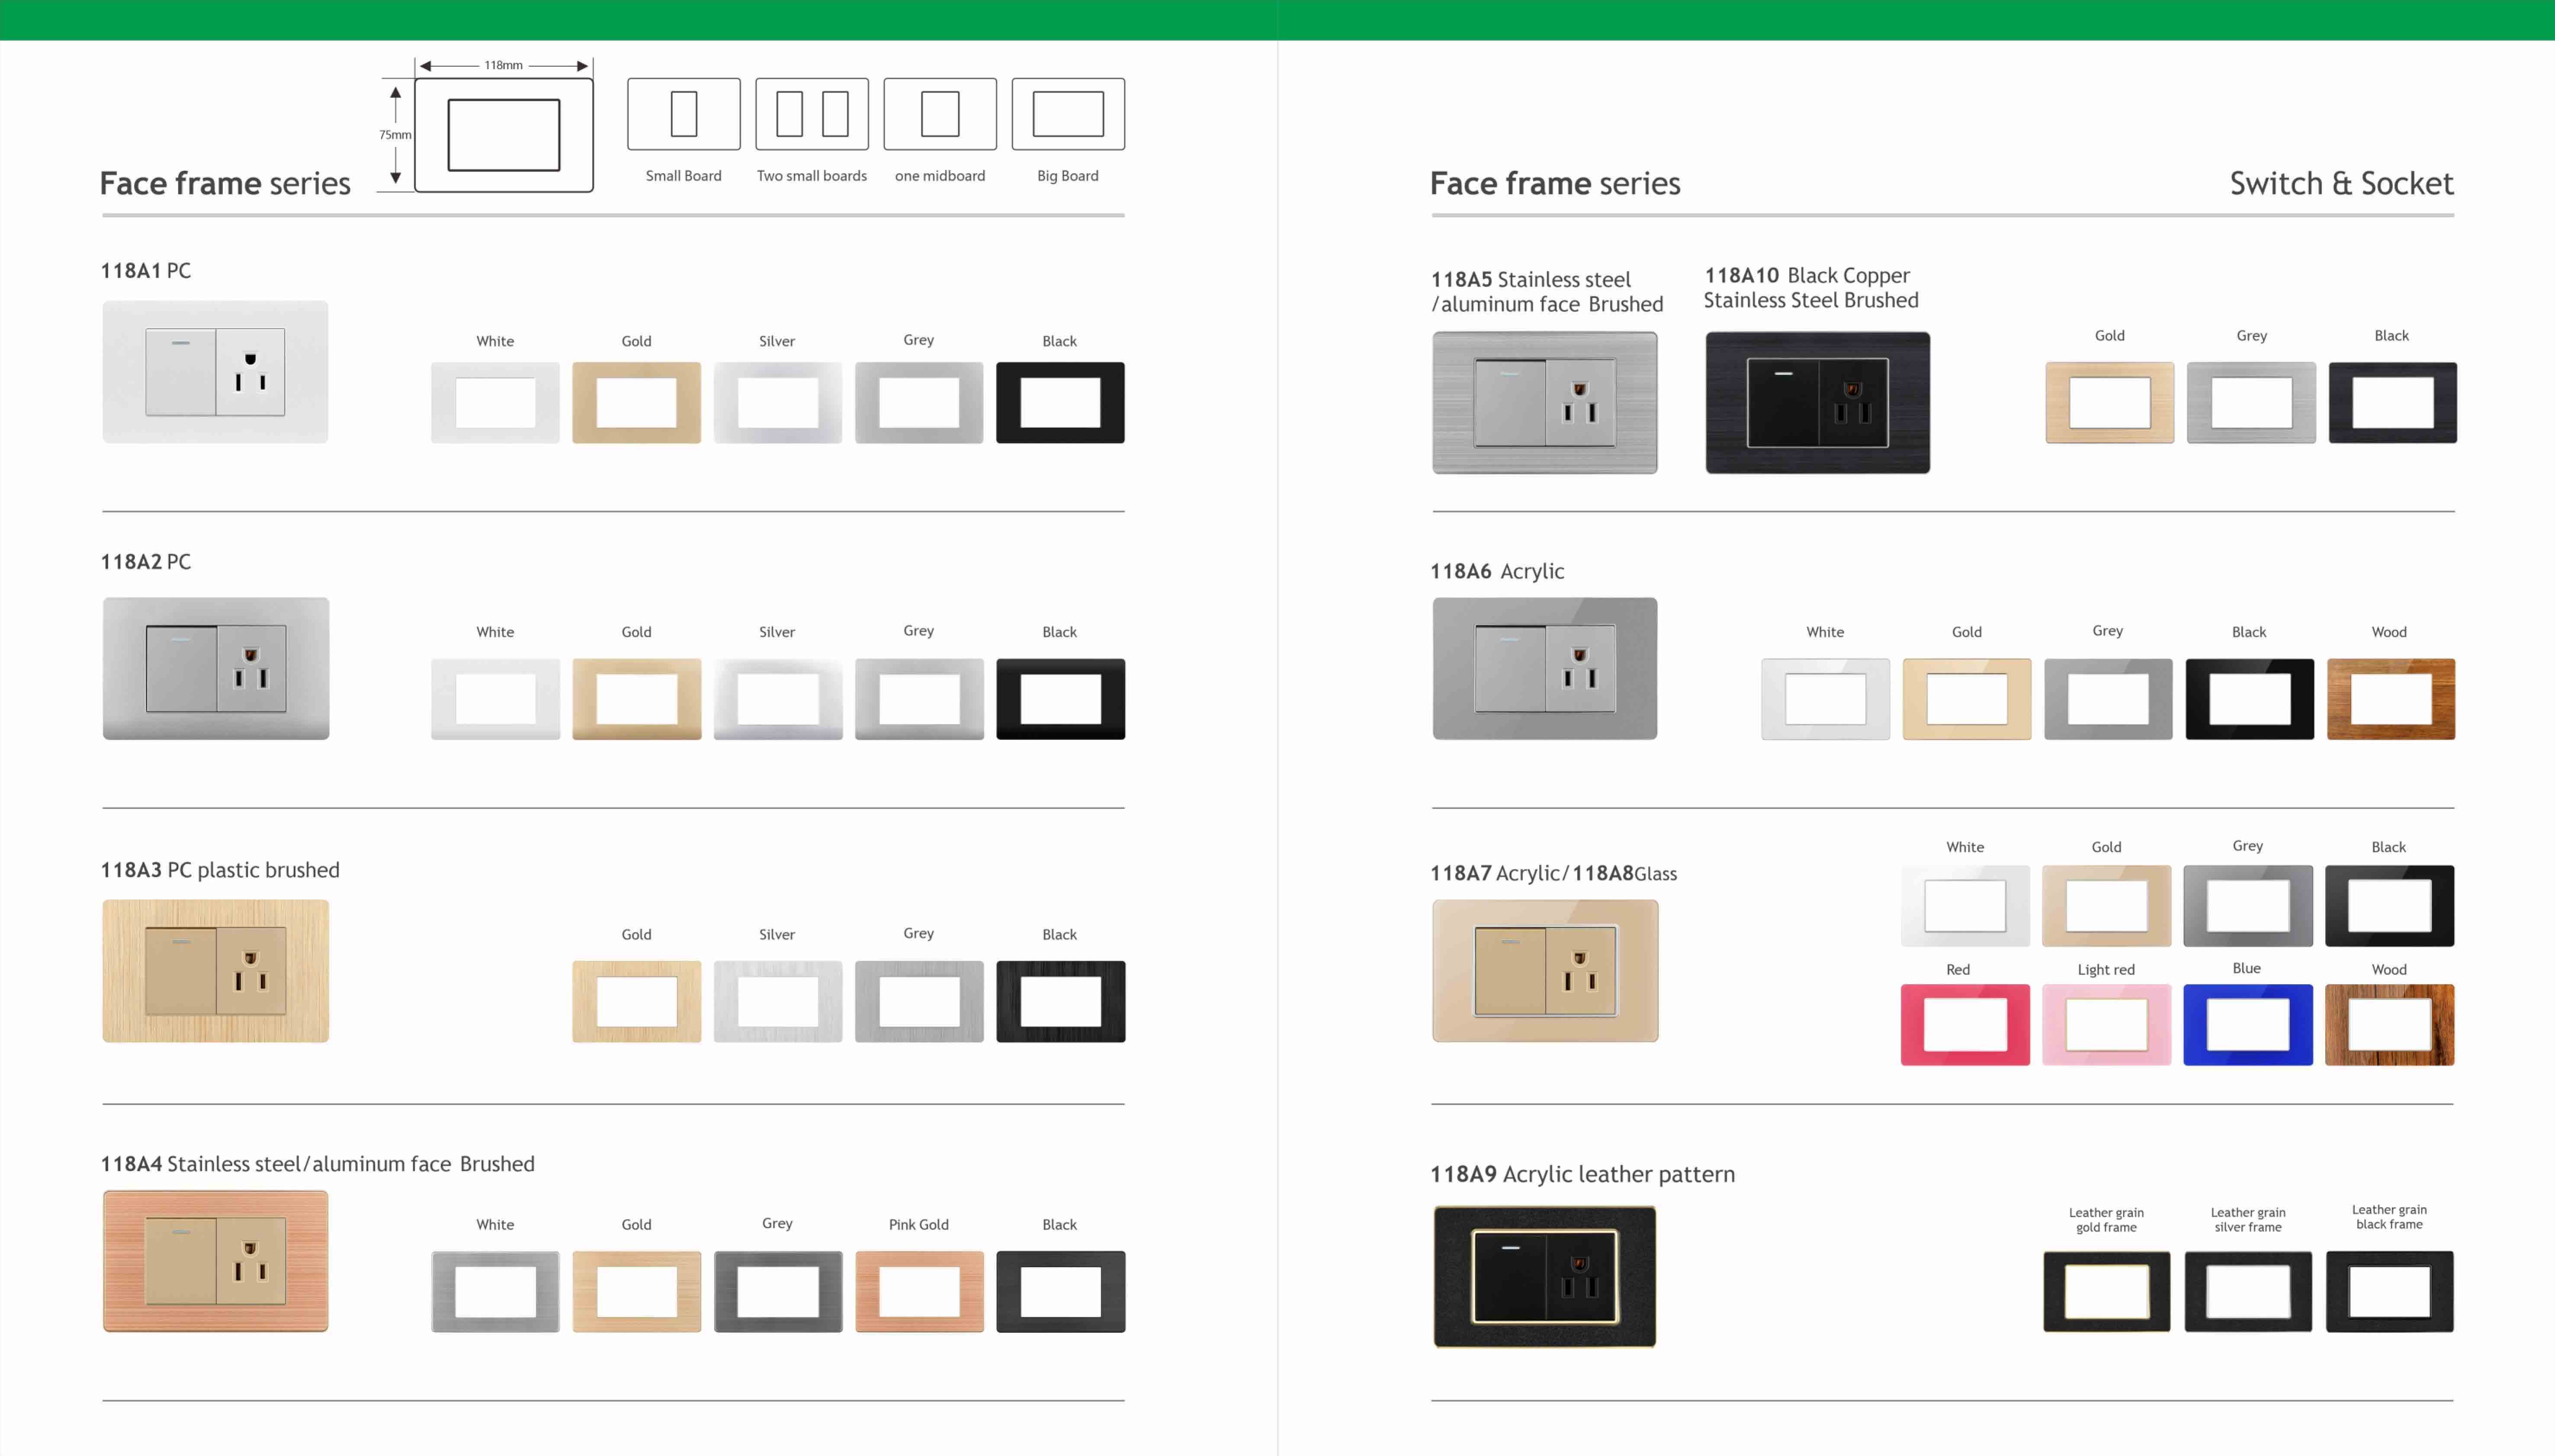Image resolution: width=2555 pixels, height=1456 pixels.
Task: Choose the Gold frame swatch in 118A2
Action: tap(636, 699)
